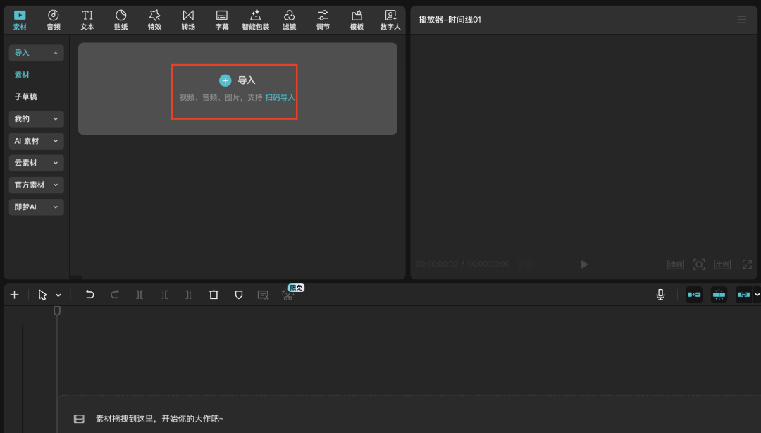The height and width of the screenshot is (433, 761).
Task: Expand the AI 素材 section
Action: tap(37, 141)
